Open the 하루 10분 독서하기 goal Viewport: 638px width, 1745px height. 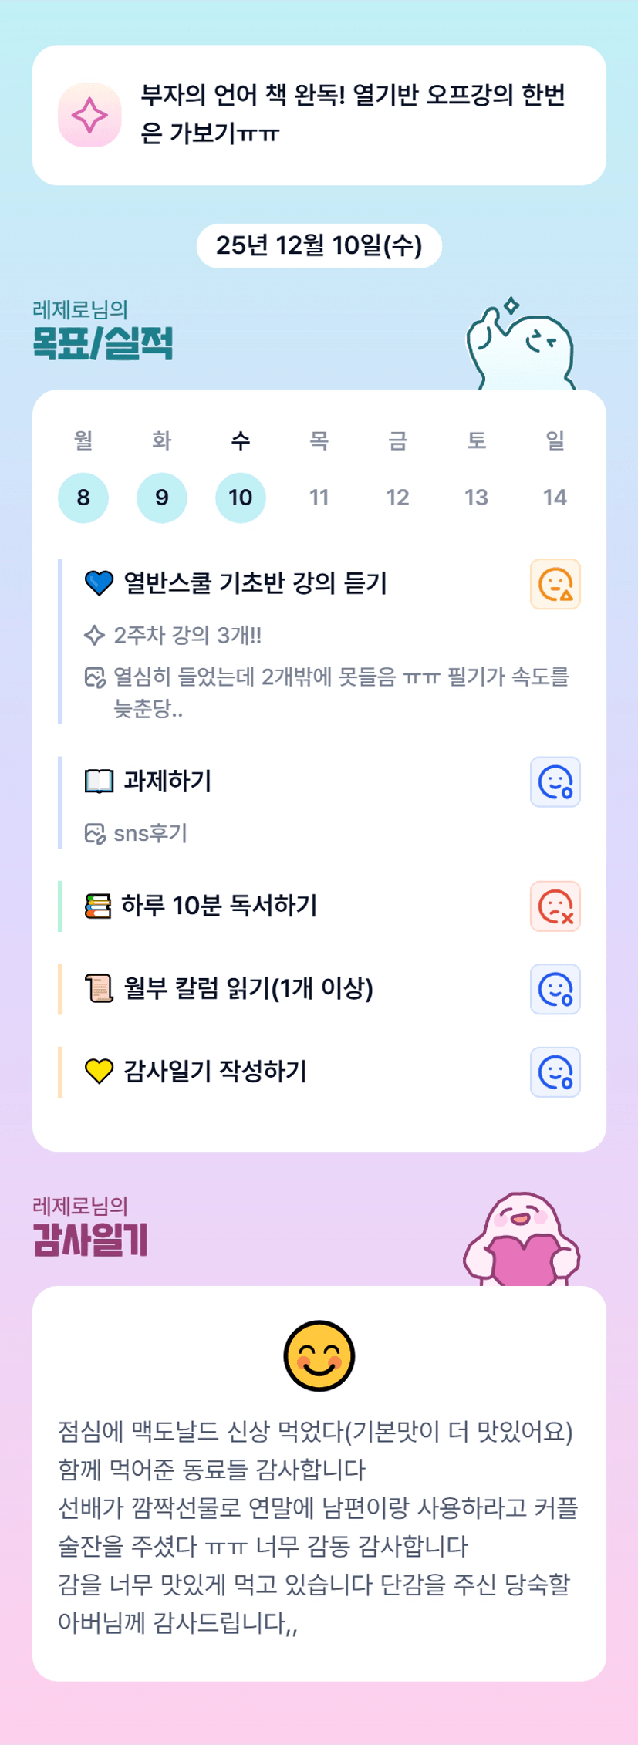219,906
